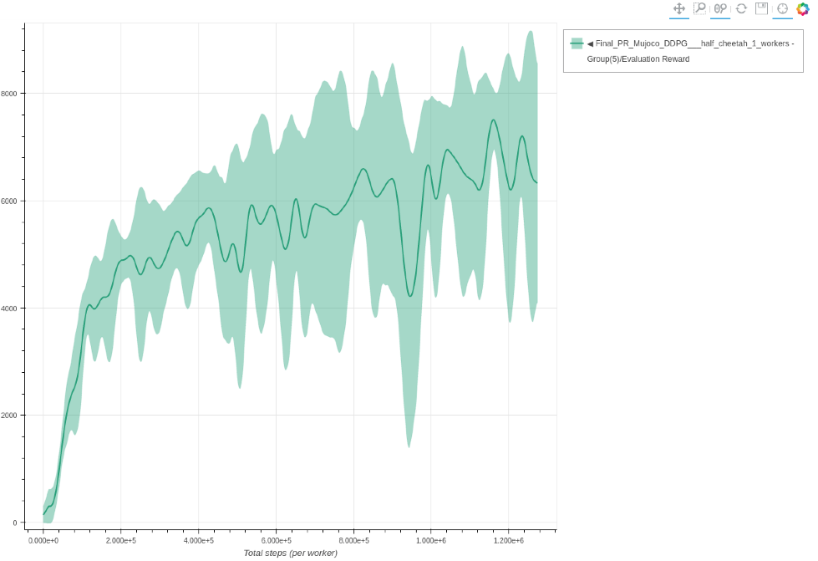818x561 pixels.
Task: Toggle the Crosshair inspector tool
Action: [782, 8]
